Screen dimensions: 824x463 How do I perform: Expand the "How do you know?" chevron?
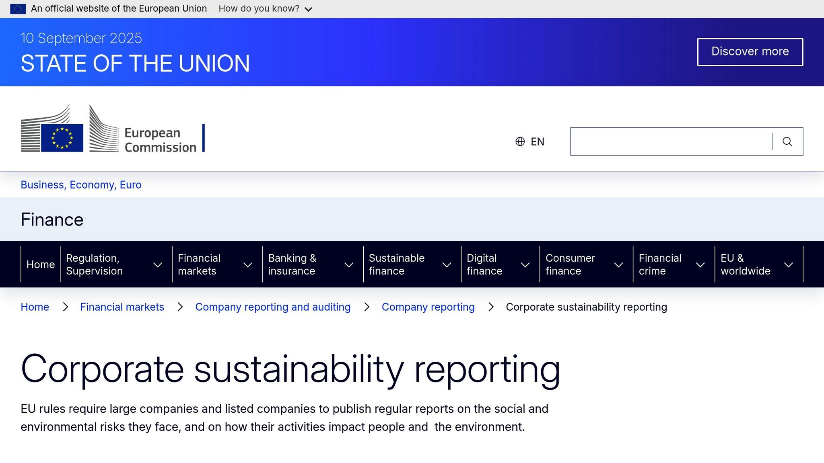[308, 9]
